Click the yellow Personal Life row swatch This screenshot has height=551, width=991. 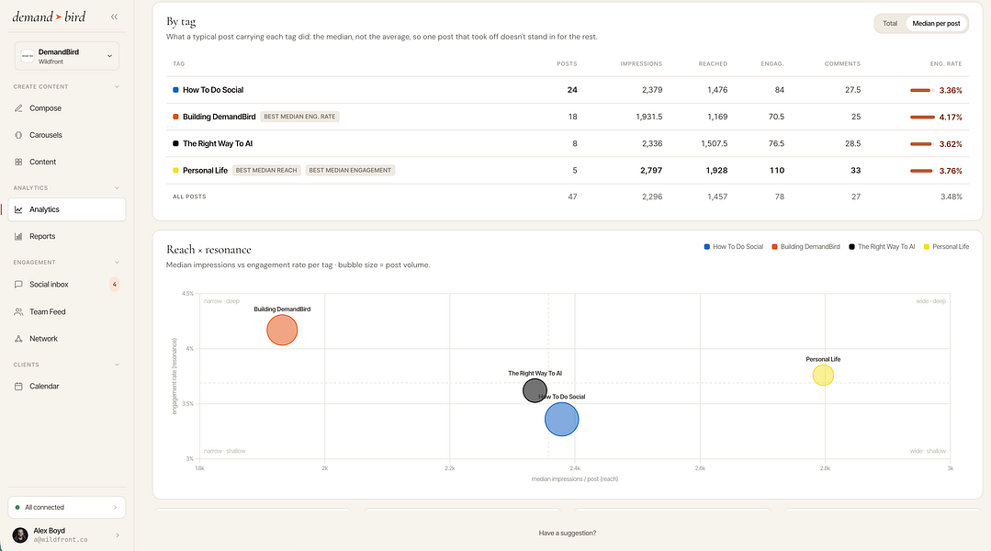click(175, 171)
